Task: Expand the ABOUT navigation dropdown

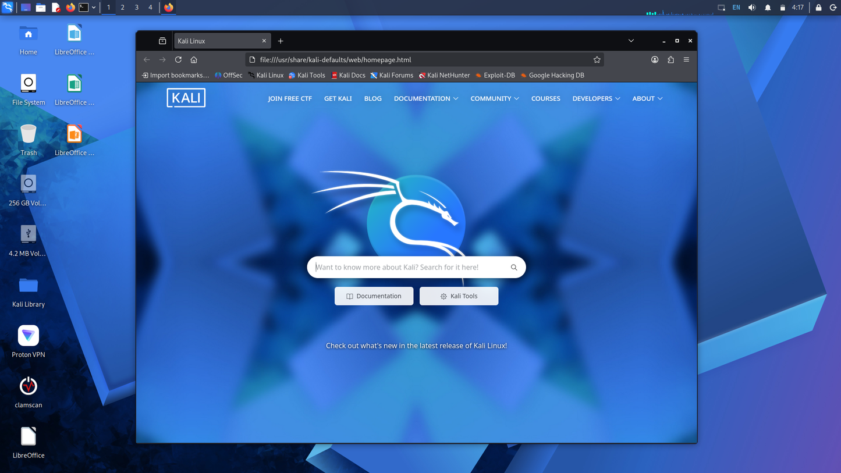Action: (647, 98)
